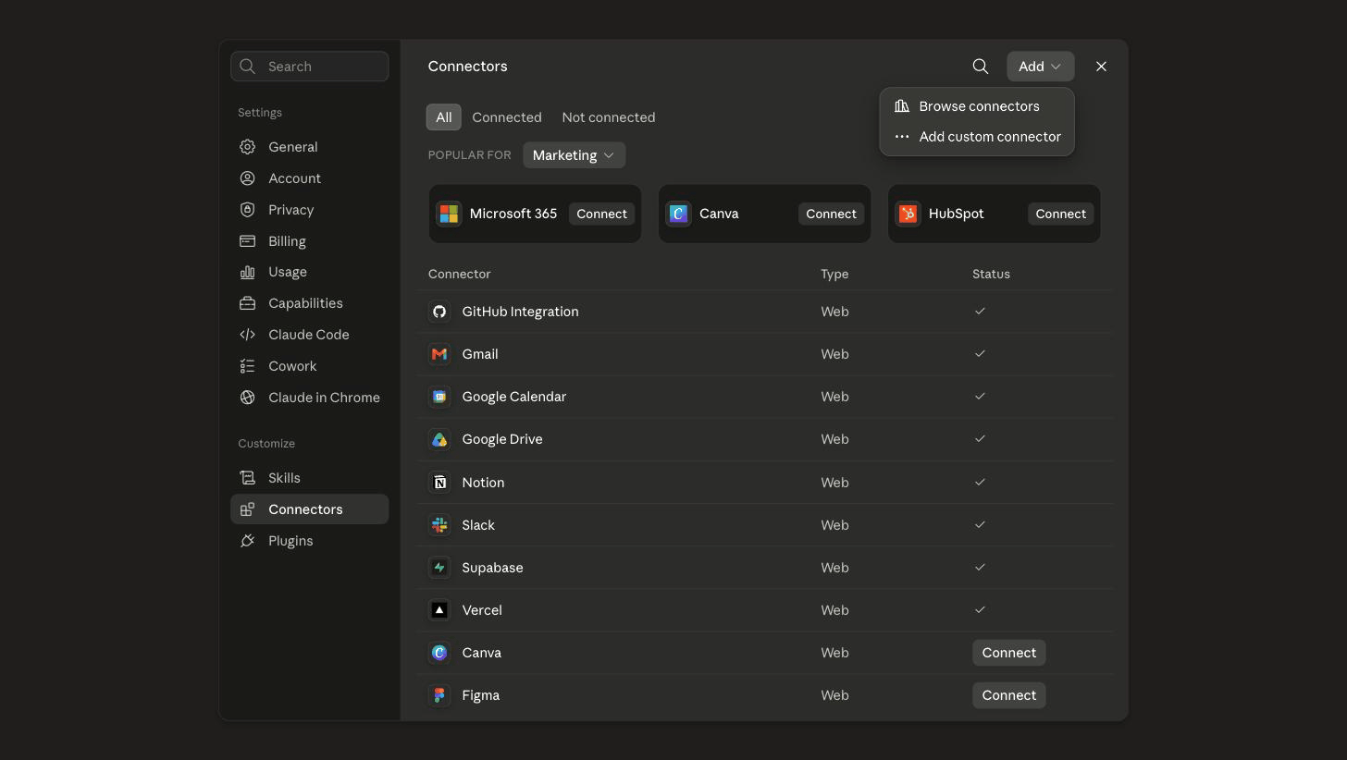Click the Slack status checkmark
This screenshot has width=1347, height=760.
click(x=980, y=525)
